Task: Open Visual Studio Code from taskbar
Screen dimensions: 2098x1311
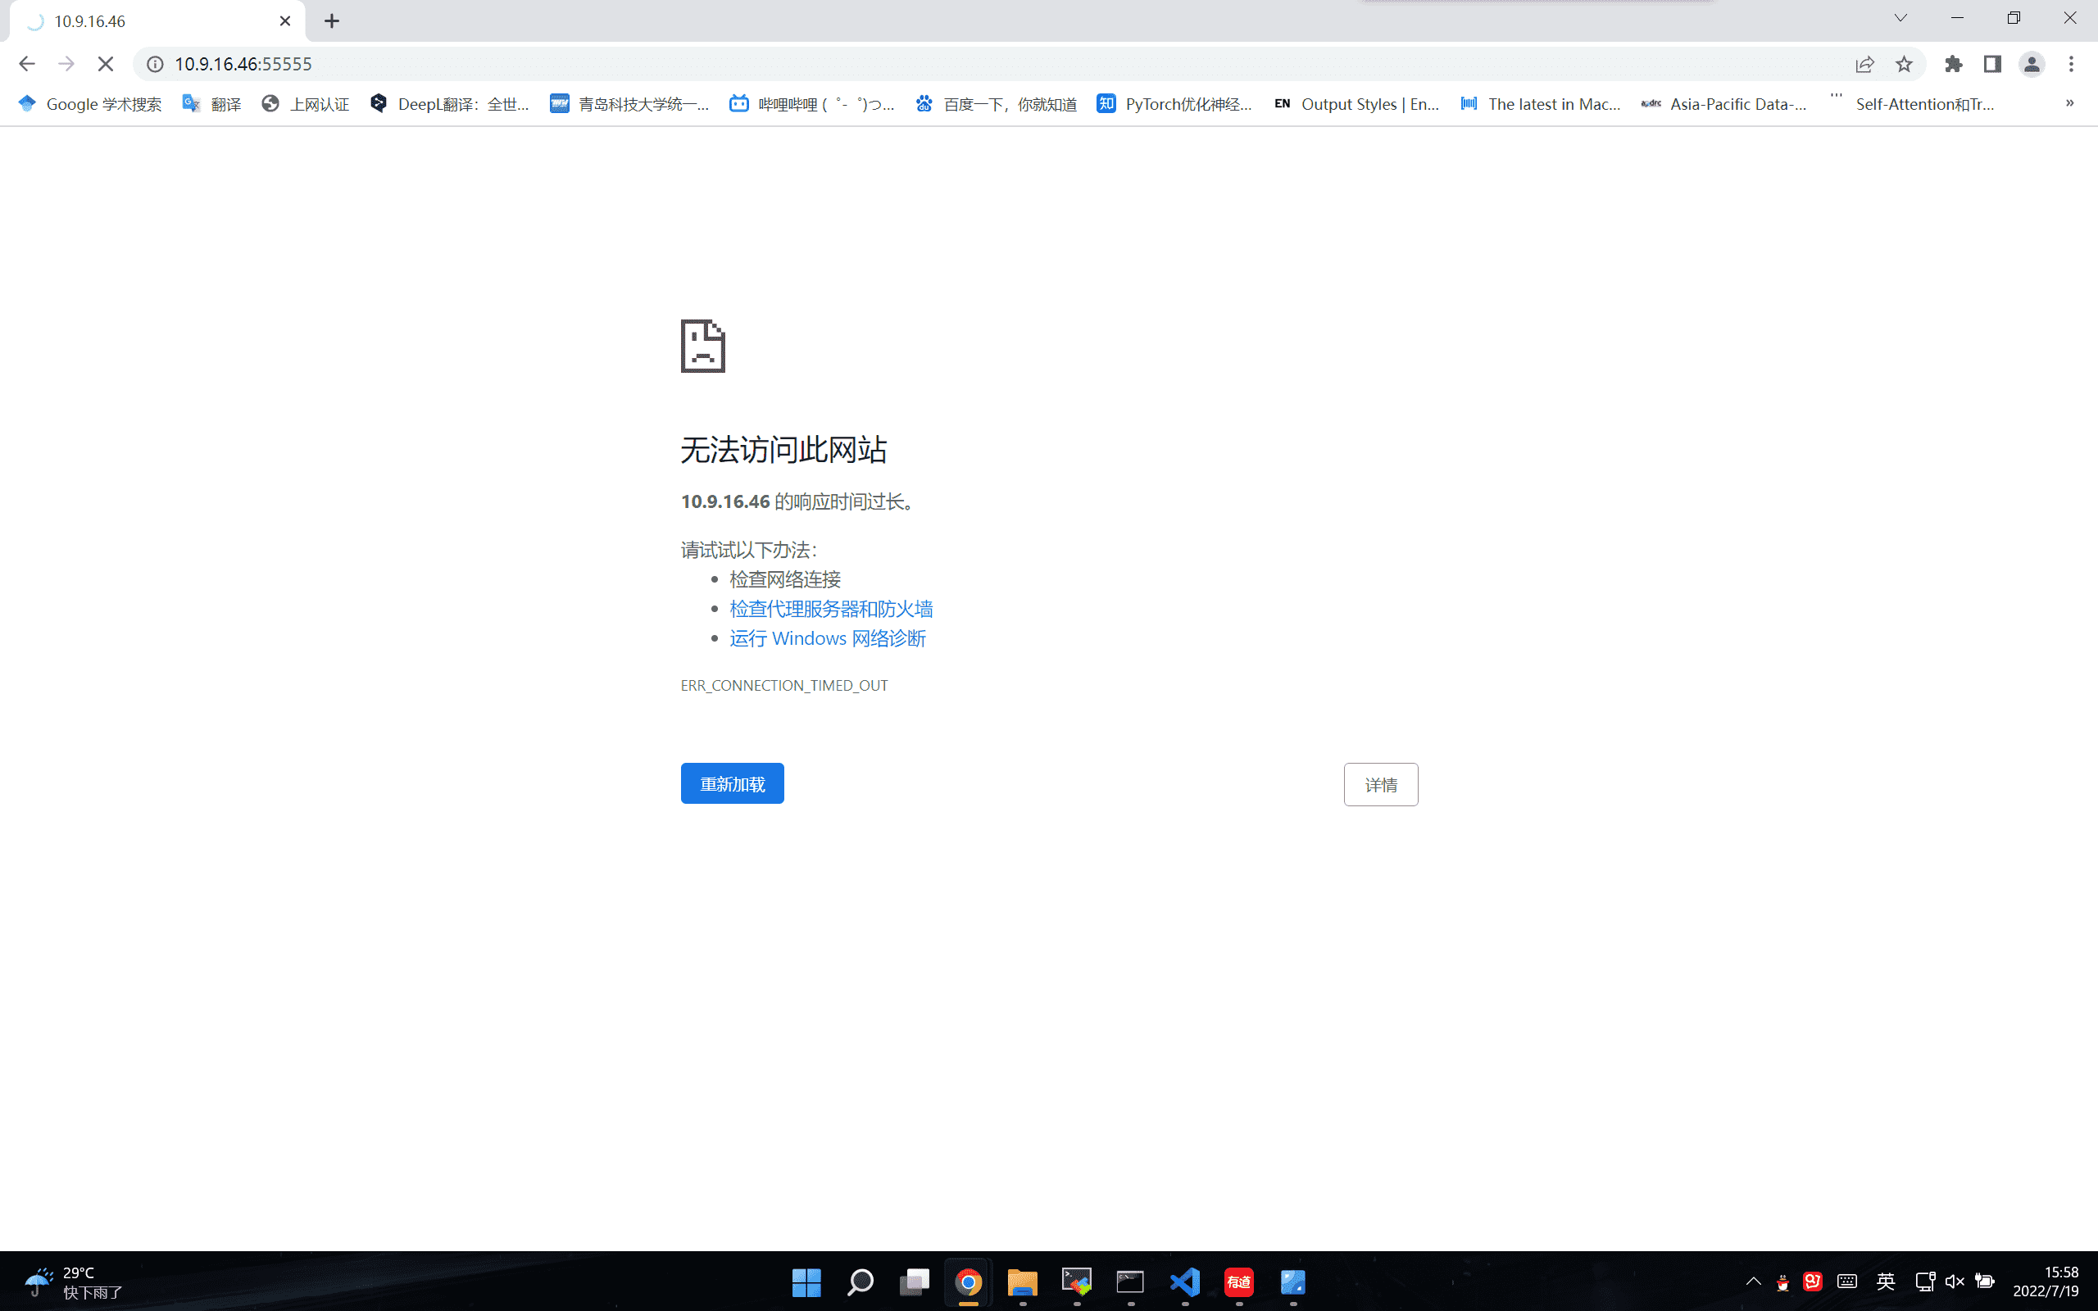Action: point(1185,1282)
